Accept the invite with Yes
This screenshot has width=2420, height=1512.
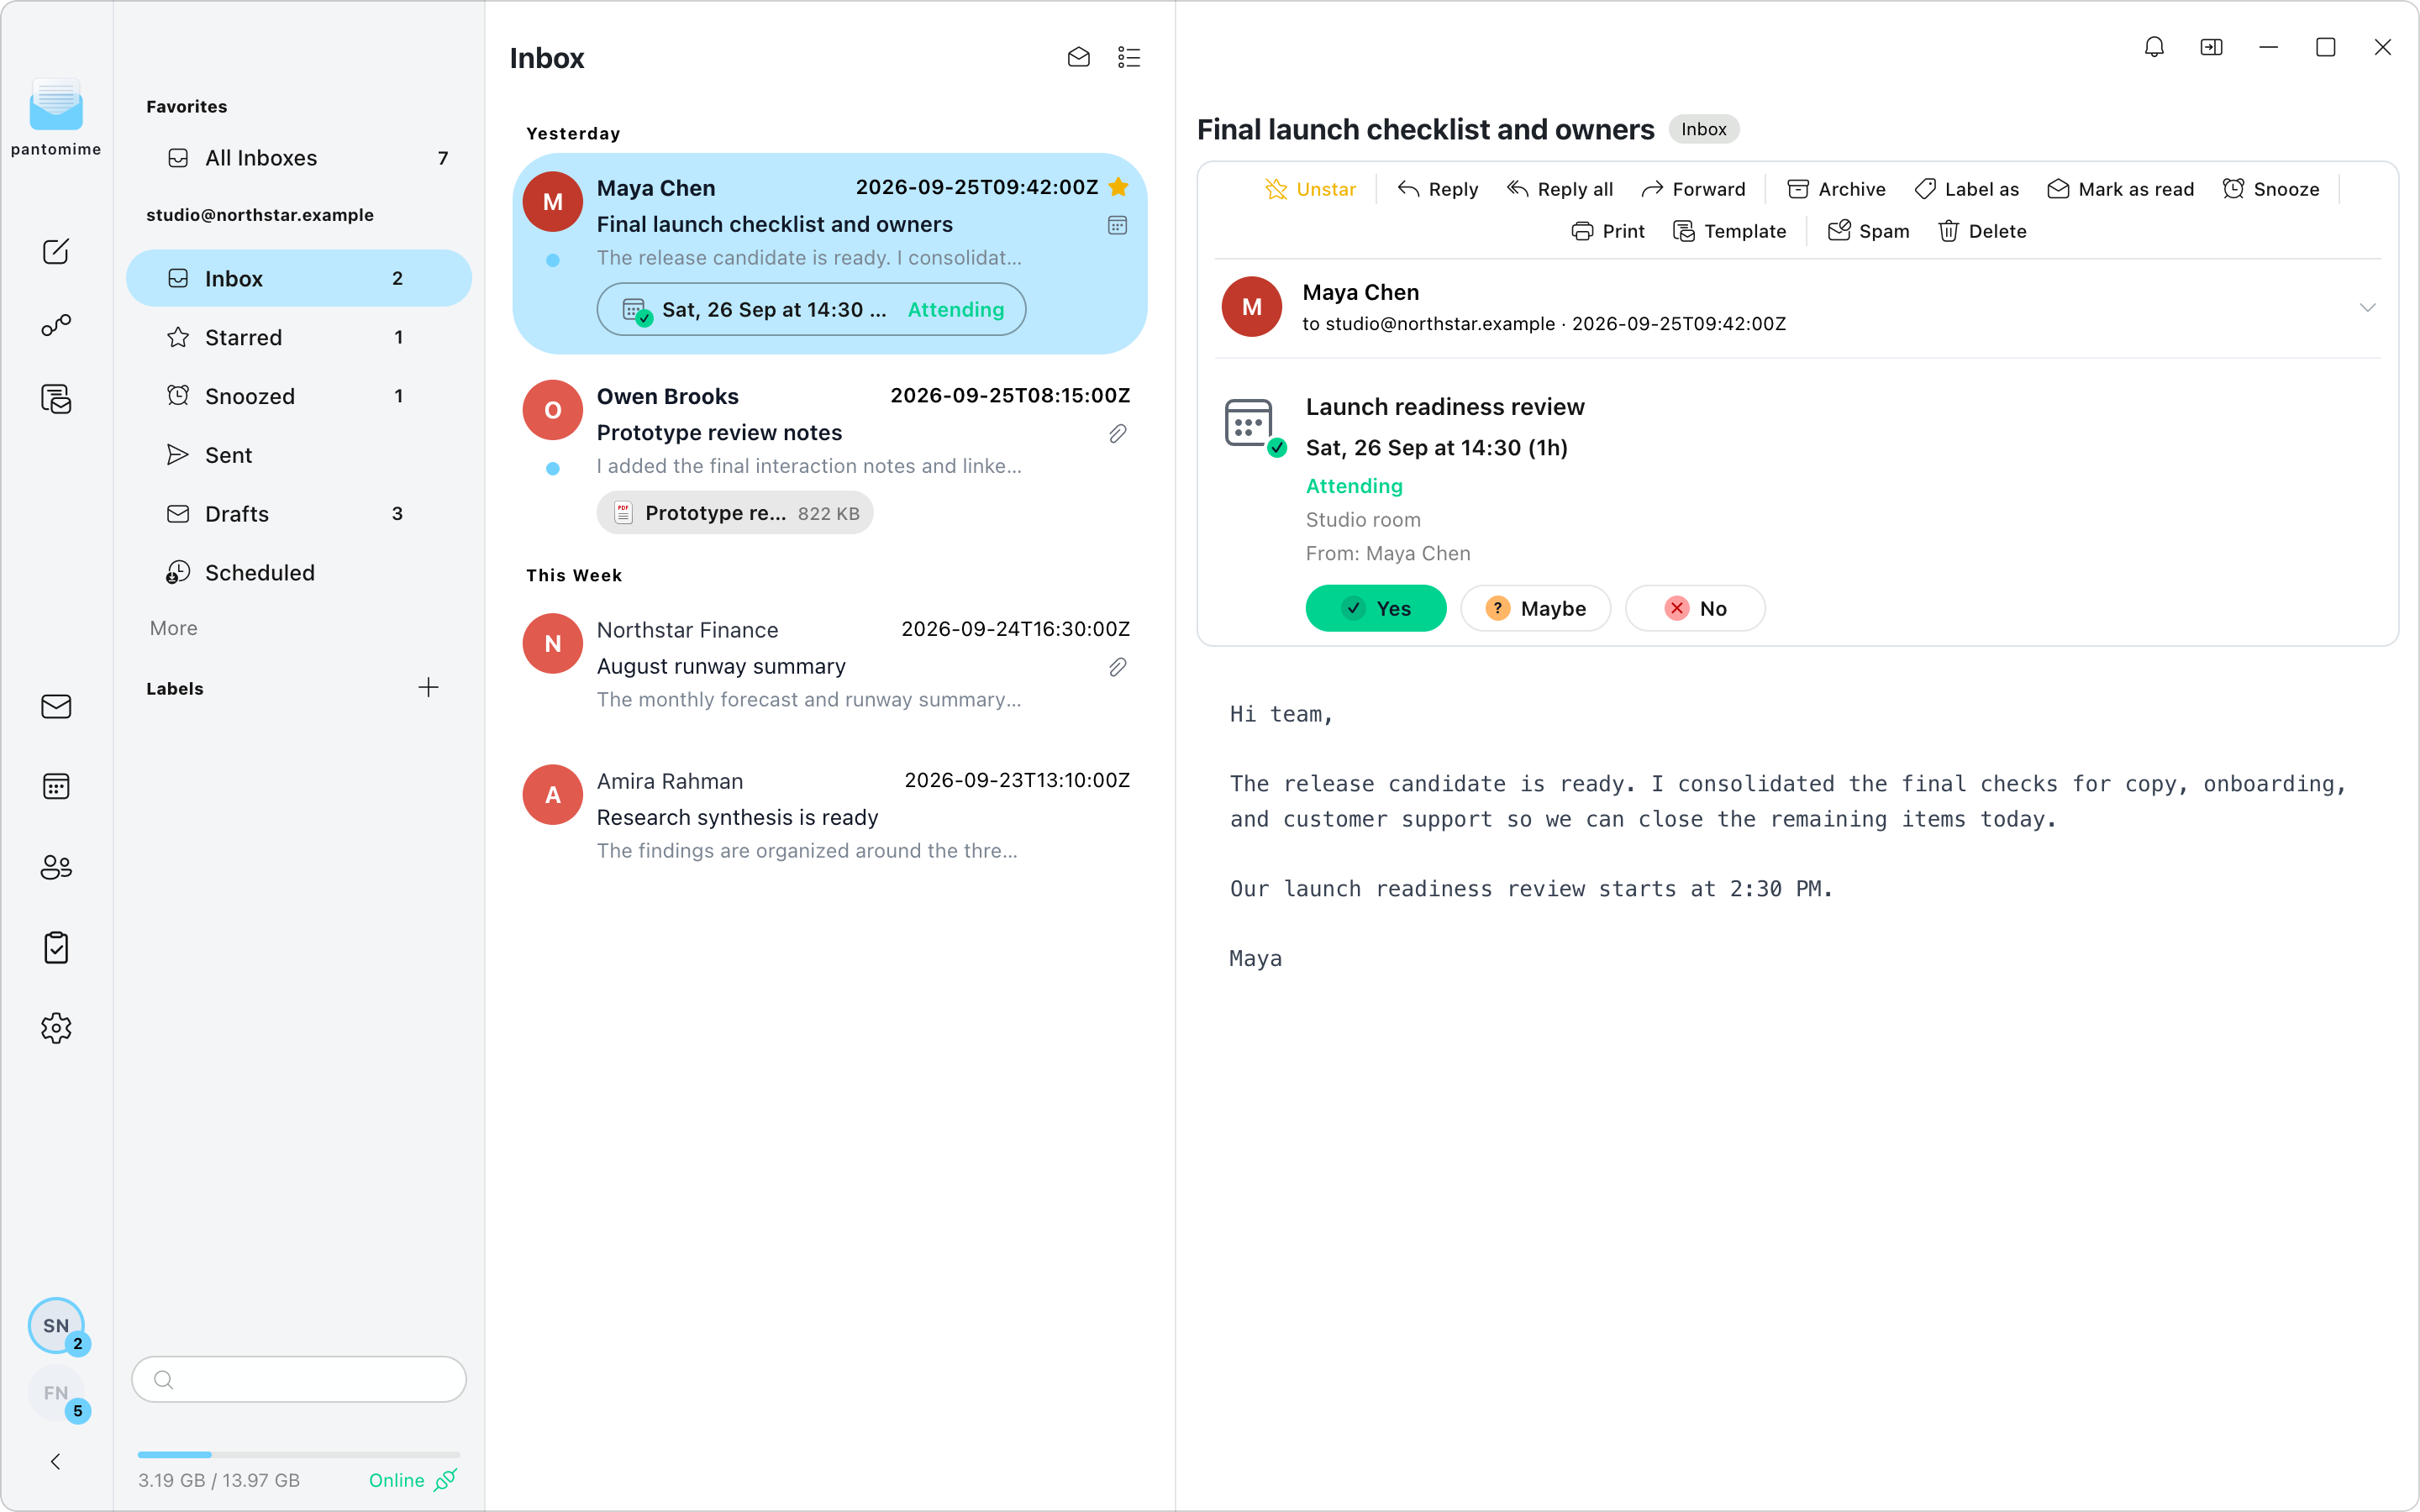(1376, 608)
